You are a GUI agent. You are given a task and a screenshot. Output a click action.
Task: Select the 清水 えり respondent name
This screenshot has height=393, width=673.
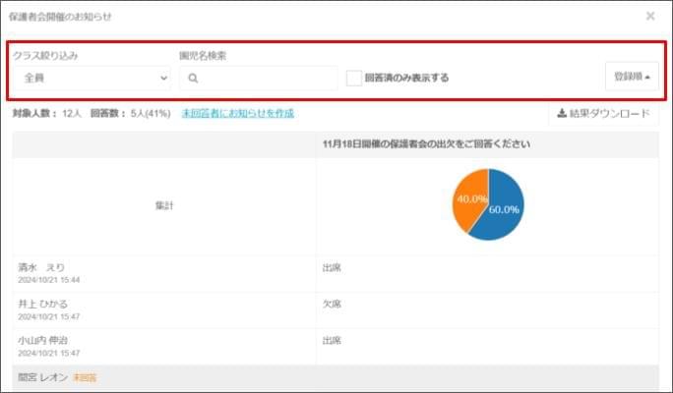(x=42, y=267)
